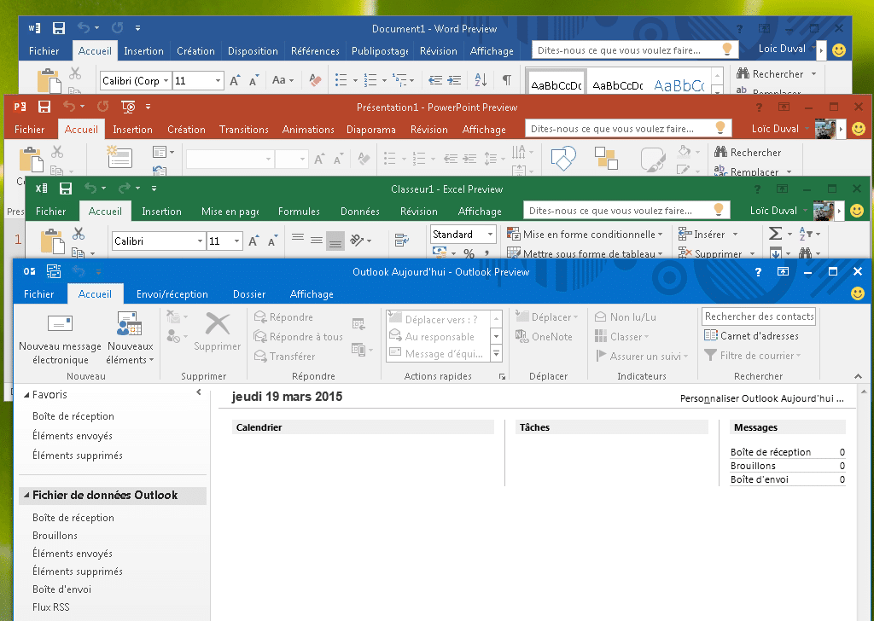This screenshot has width=874, height=621.
Task: Open the Standard number format dropdown in Excel
Action: pyautogui.click(x=491, y=235)
